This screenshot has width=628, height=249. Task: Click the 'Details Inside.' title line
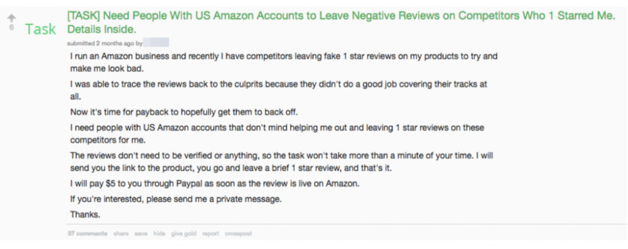click(x=102, y=30)
